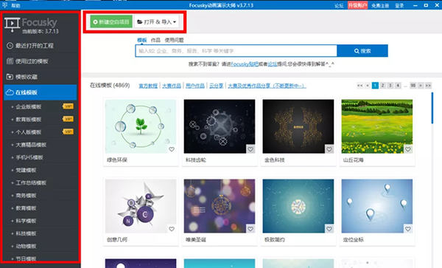Favorite the 金色科技 template heart
442x268 pixels.
329,149
